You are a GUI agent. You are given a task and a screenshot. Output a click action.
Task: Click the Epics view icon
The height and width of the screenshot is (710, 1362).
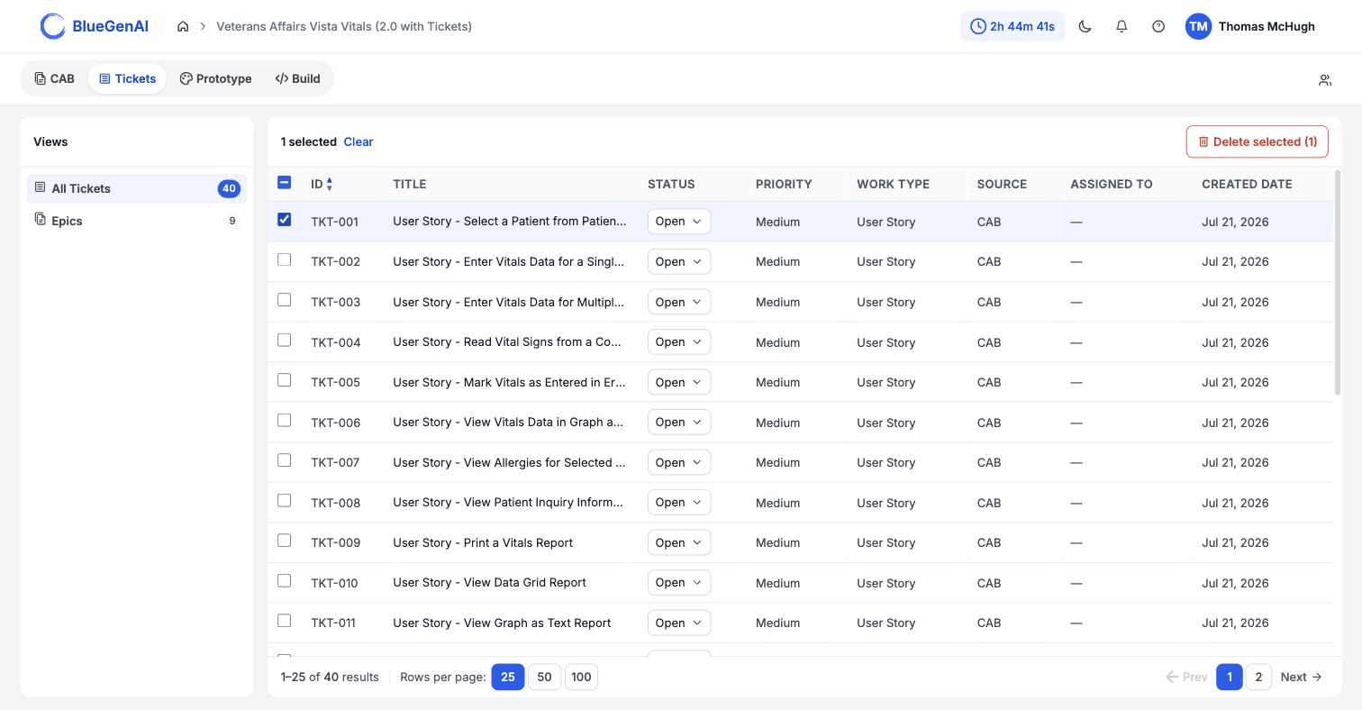coord(40,219)
